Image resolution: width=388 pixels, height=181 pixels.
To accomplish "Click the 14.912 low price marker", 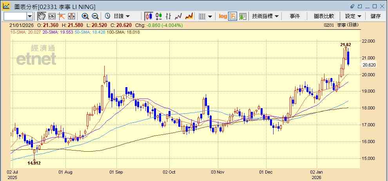I will point(34,163).
